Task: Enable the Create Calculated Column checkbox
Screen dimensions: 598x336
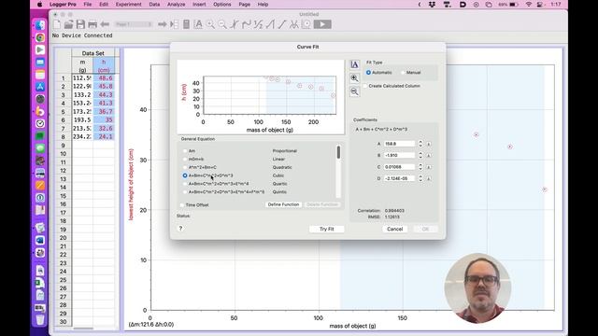Action: click(x=365, y=86)
